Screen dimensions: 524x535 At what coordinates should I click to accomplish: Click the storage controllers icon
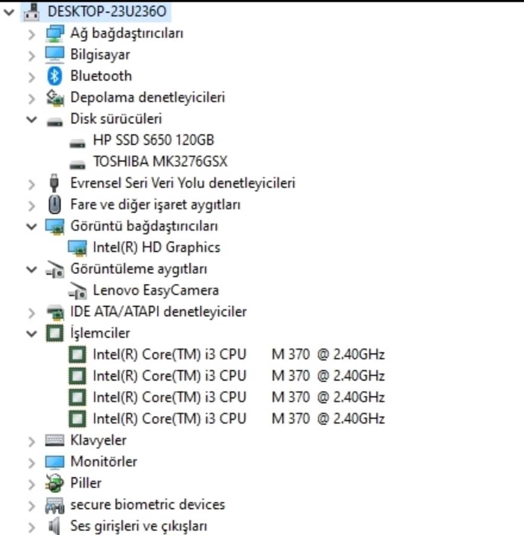tap(55, 98)
